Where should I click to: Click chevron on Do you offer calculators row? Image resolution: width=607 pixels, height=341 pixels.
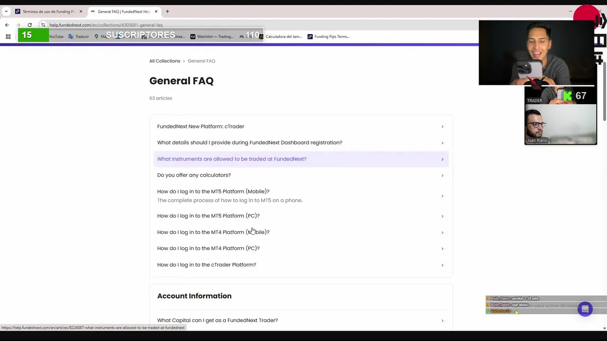click(x=442, y=175)
